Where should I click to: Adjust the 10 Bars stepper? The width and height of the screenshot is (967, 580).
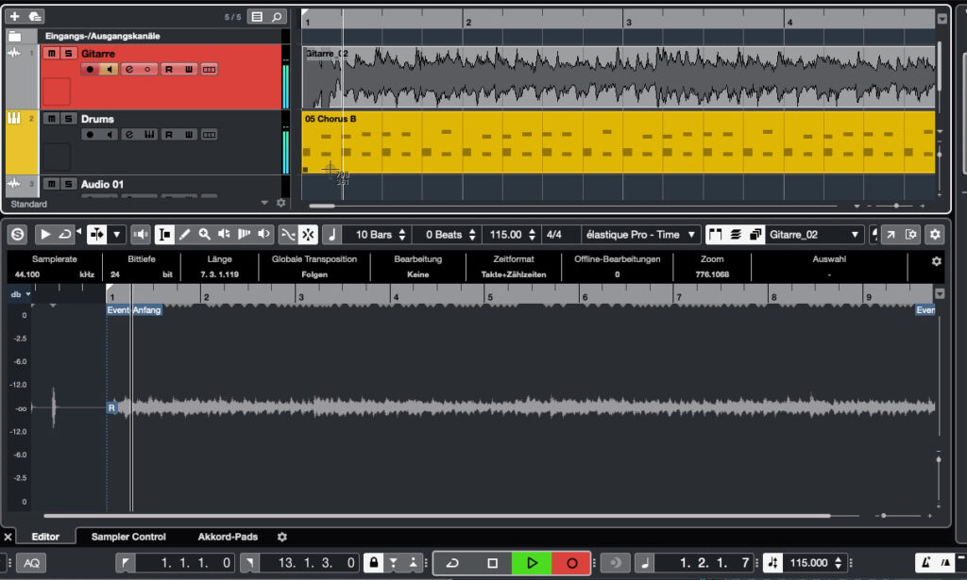click(402, 235)
